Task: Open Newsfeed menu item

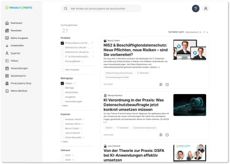Action: [x=16, y=30]
